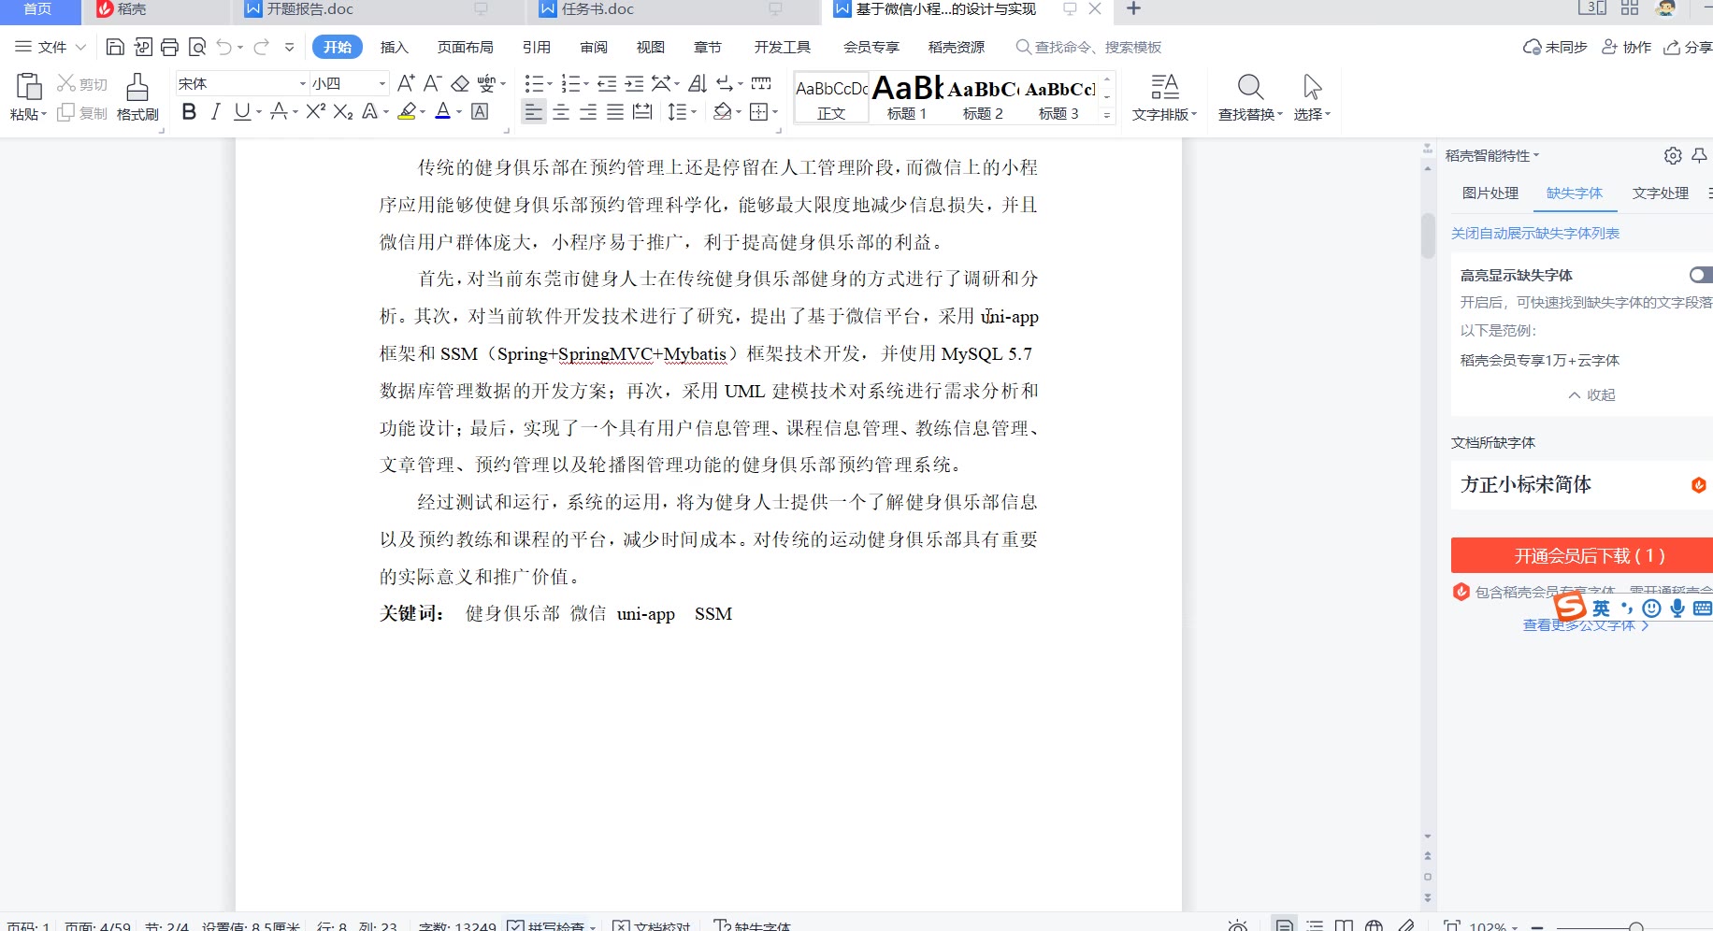Set align right paragraph

(588, 112)
